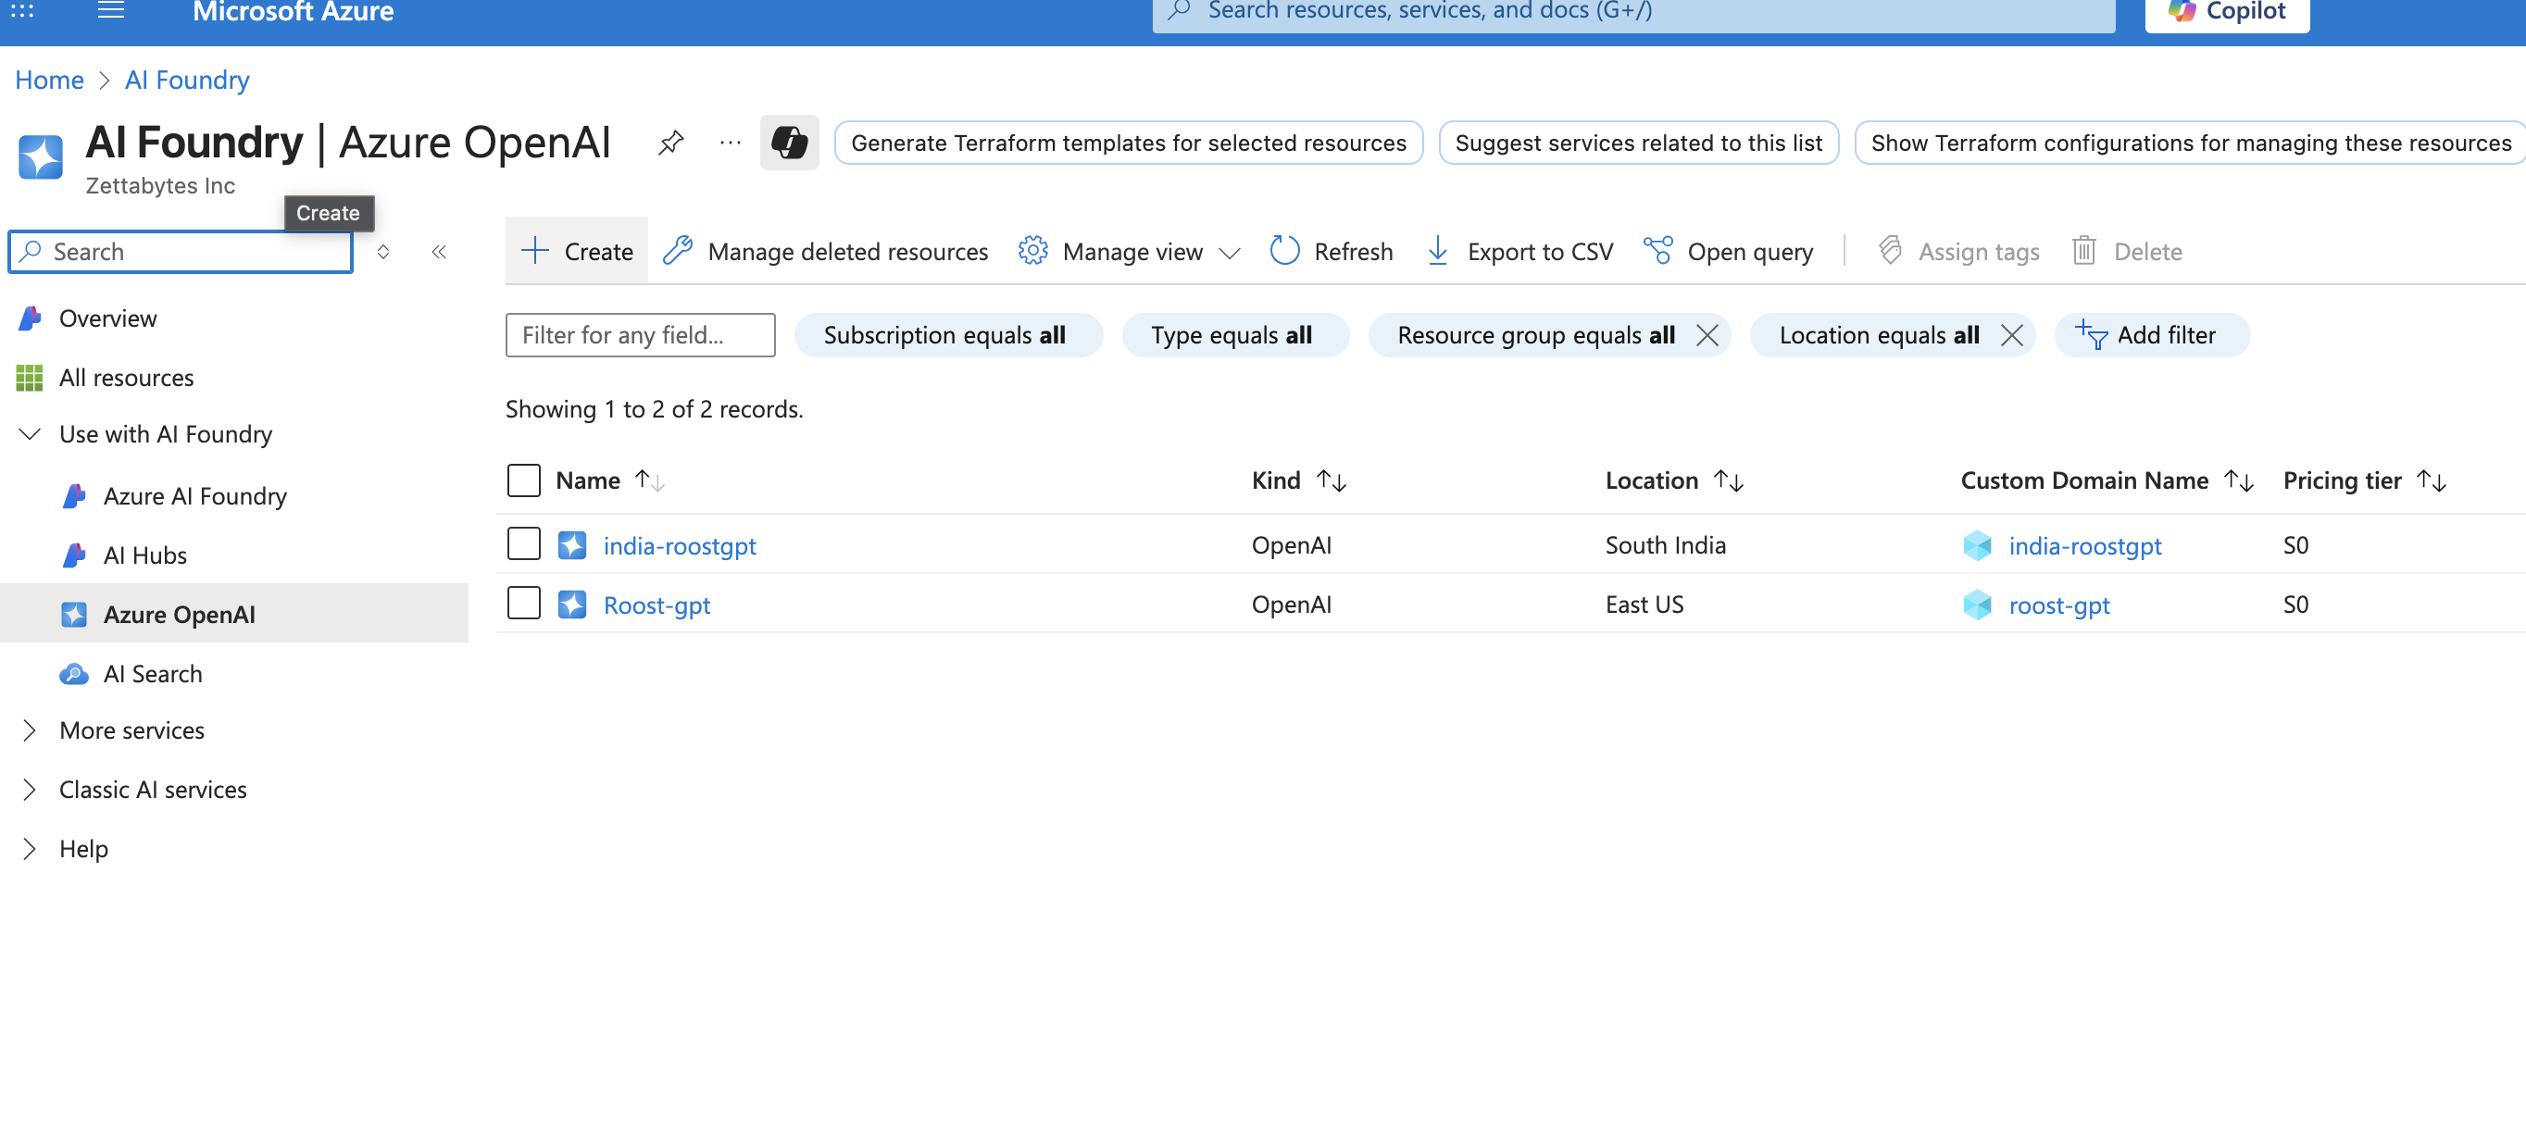2526x1135 pixels.
Task: Remove the Location equals all filter
Action: pos(2012,335)
